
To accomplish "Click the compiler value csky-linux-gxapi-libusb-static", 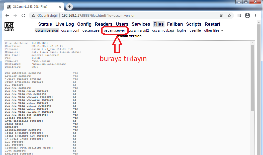I will click(56, 52).
